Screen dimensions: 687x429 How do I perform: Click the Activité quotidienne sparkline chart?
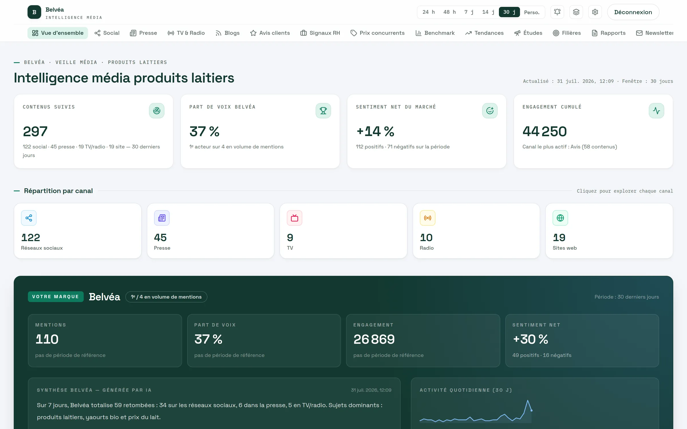click(x=476, y=411)
